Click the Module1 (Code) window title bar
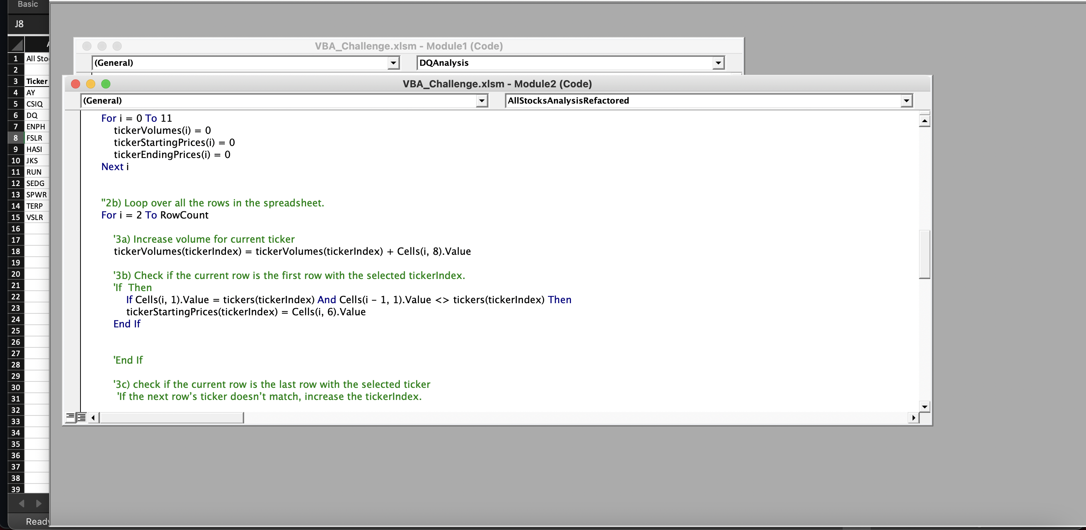Viewport: 1086px width, 530px height. [408, 46]
